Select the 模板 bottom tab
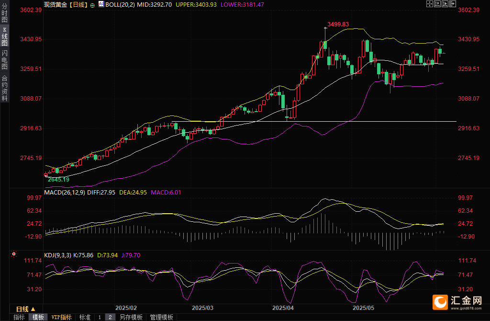Screen dimensions: 490x321 click(x=38, y=317)
